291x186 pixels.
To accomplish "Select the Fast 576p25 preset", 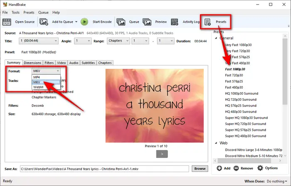I will (x=234, y=81).
